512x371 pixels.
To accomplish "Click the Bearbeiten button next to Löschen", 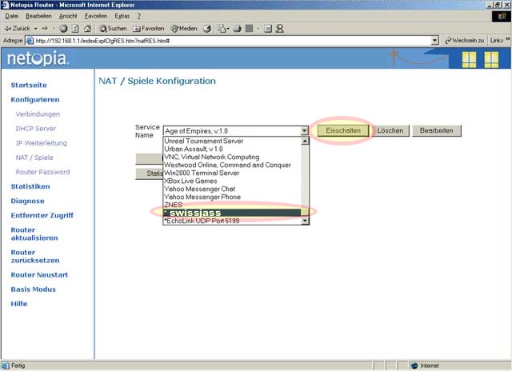I will [437, 130].
